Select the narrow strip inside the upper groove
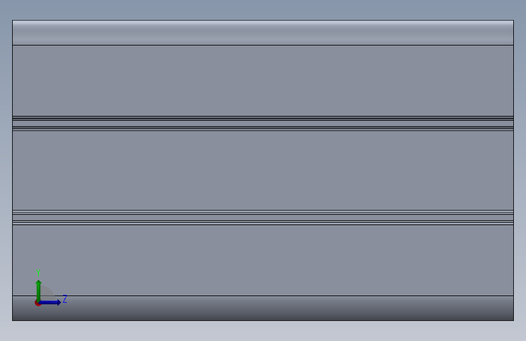This screenshot has height=341, width=526. coord(263,123)
